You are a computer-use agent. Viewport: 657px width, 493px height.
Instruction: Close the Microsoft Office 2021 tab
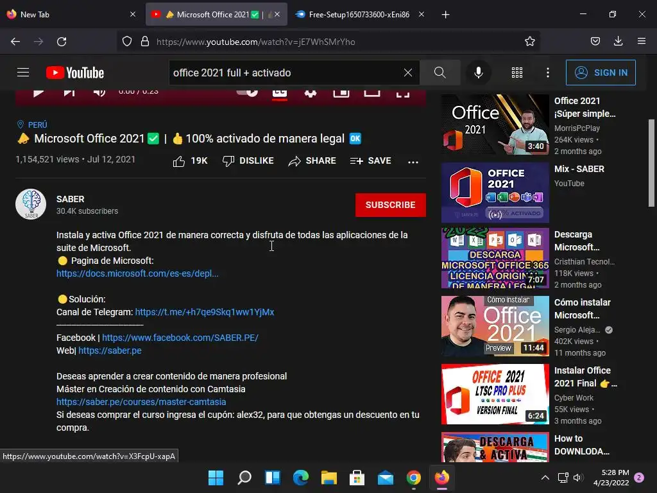[x=277, y=14]
